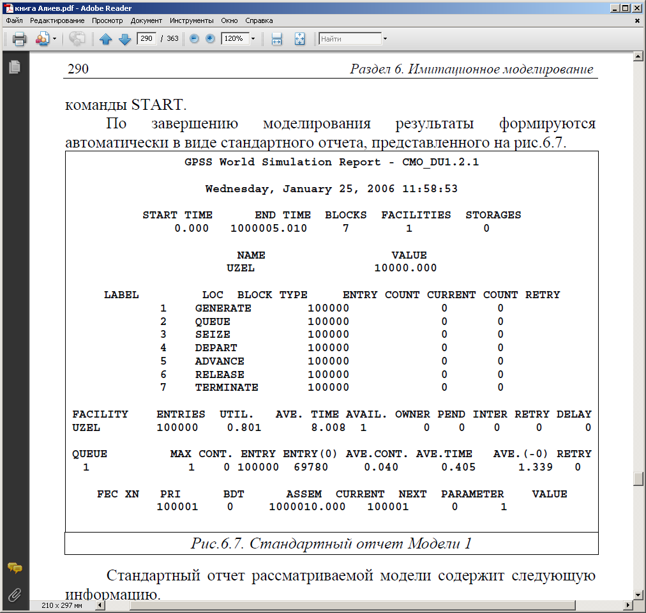The height and width of the screenshot is (613, 646).
Task: Click the GENERATE block row
Action: tap(332, 308)
